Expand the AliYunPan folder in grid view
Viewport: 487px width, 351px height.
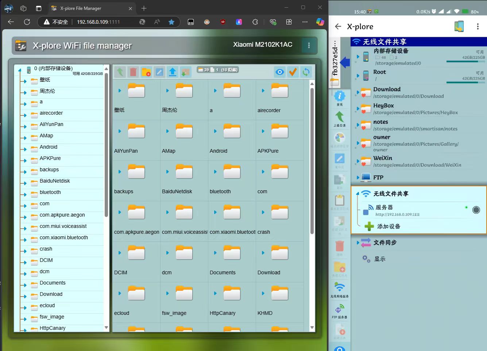click(120, 131)
